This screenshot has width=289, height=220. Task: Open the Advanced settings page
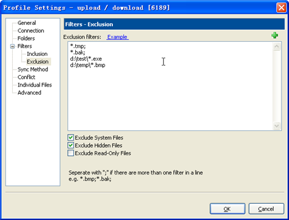29,93
